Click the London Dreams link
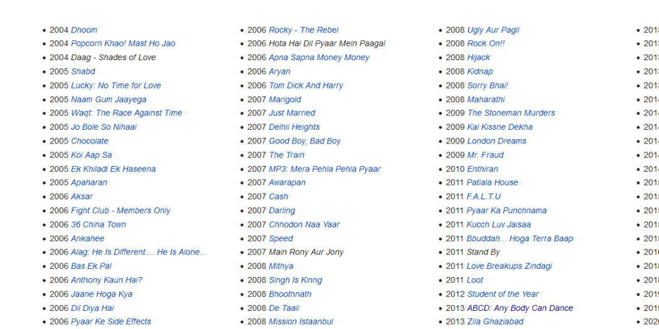659x329 pixels. (x=497, y=141)
